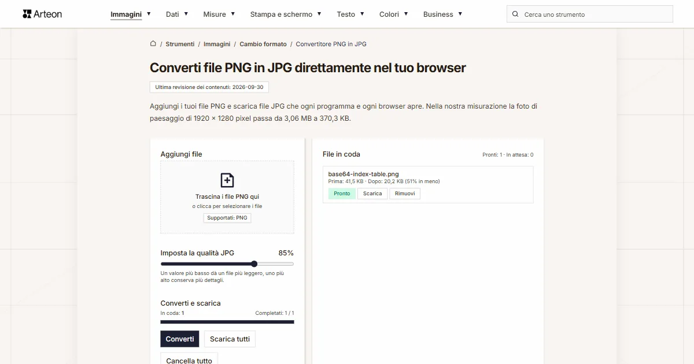Image resolution: width=694 pixels, height=364 pixels.
Task: Click the add-file icon in the drop zone
Action: pos(227,180)
